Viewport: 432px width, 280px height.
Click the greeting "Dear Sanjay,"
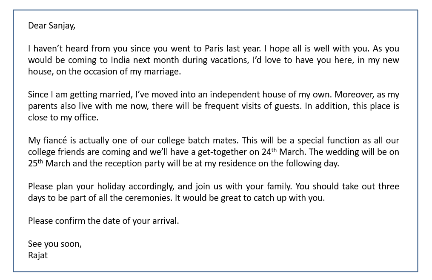(x=51, y=26)
